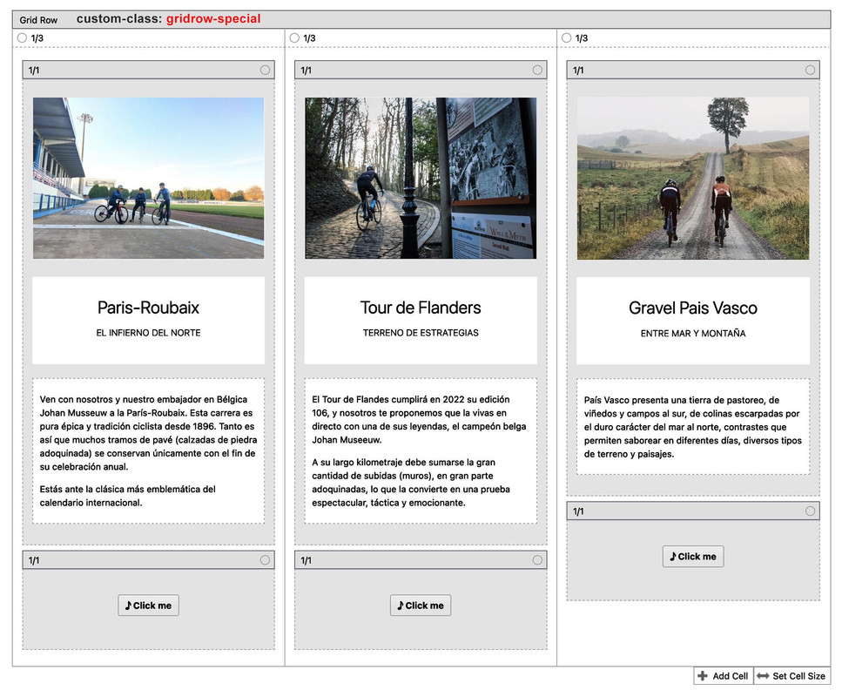This screenshot has width=842, height=697.
Task: Select radio of the 1/1 button cell under Tour de Flanders
Action: (x=537, y=560)
